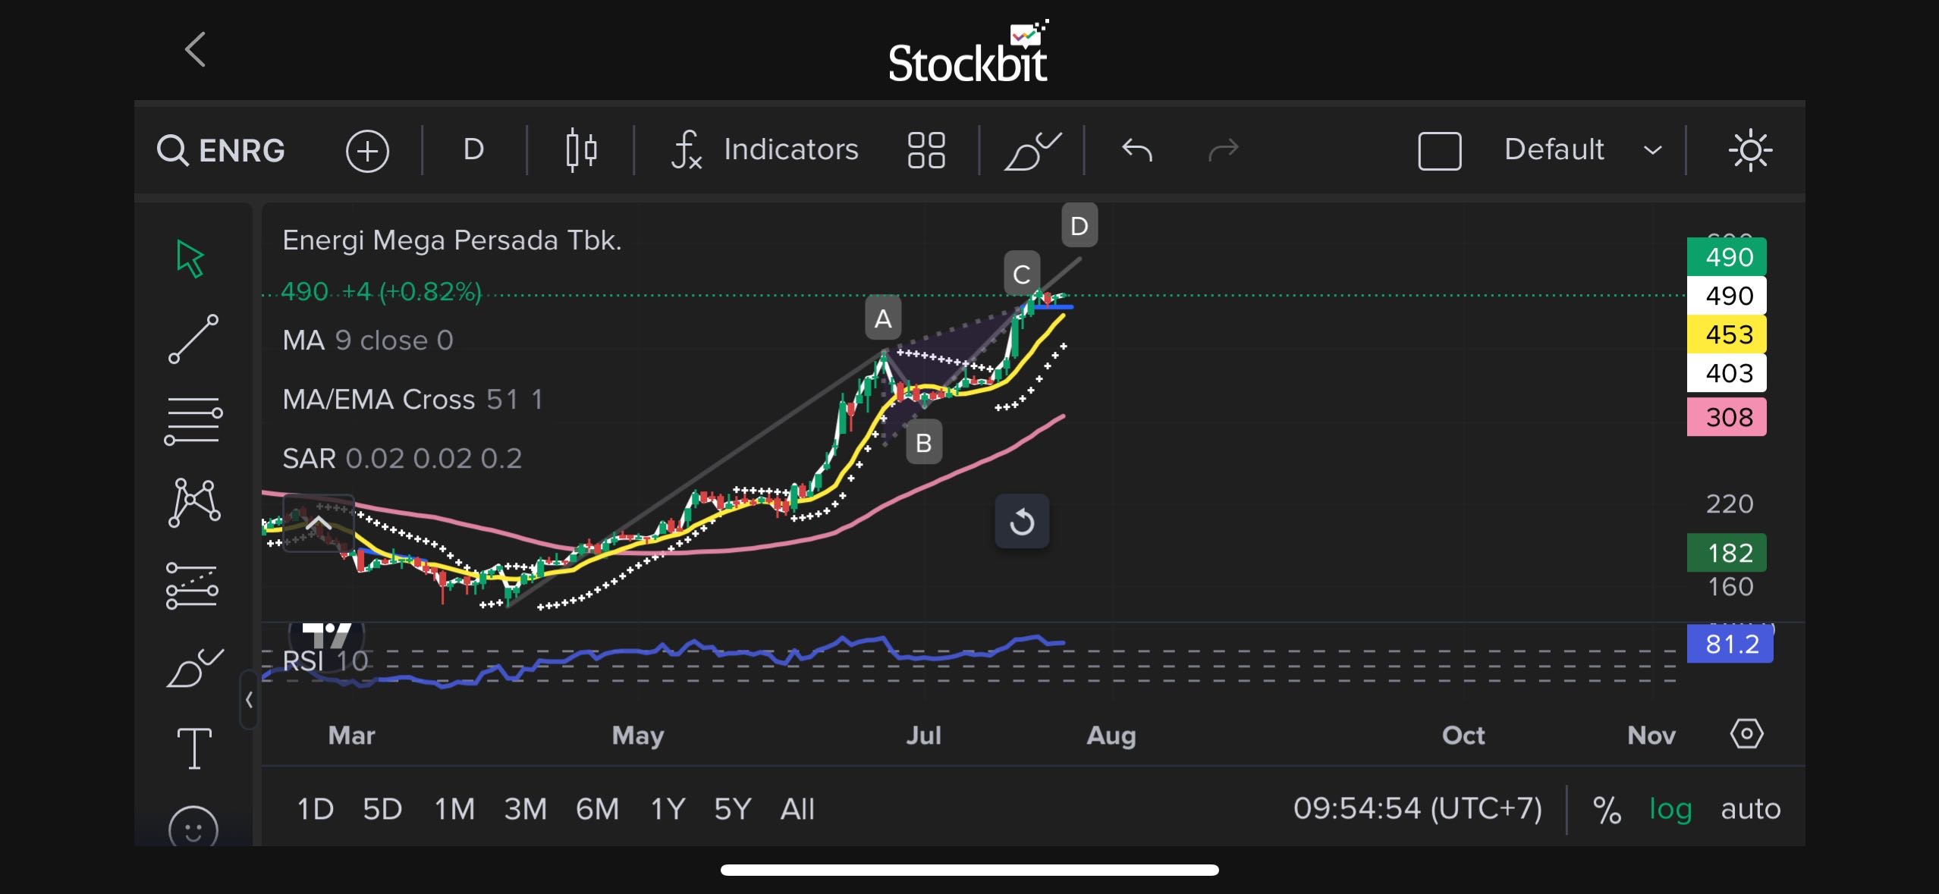
Task: Toggle light/dark theme sun icon
Action: (1750, 150)
